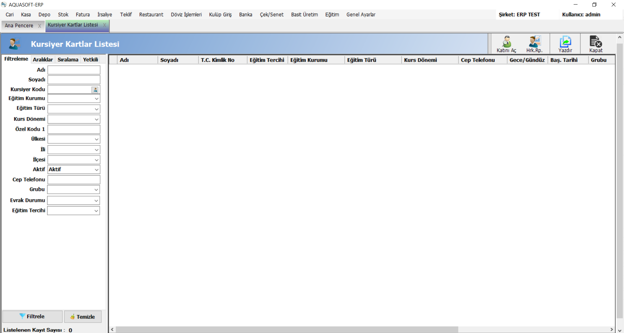624x333 pixels.
Task: Close the Kursiyer Kartlar Listesi tab
Action: (105, 25)
